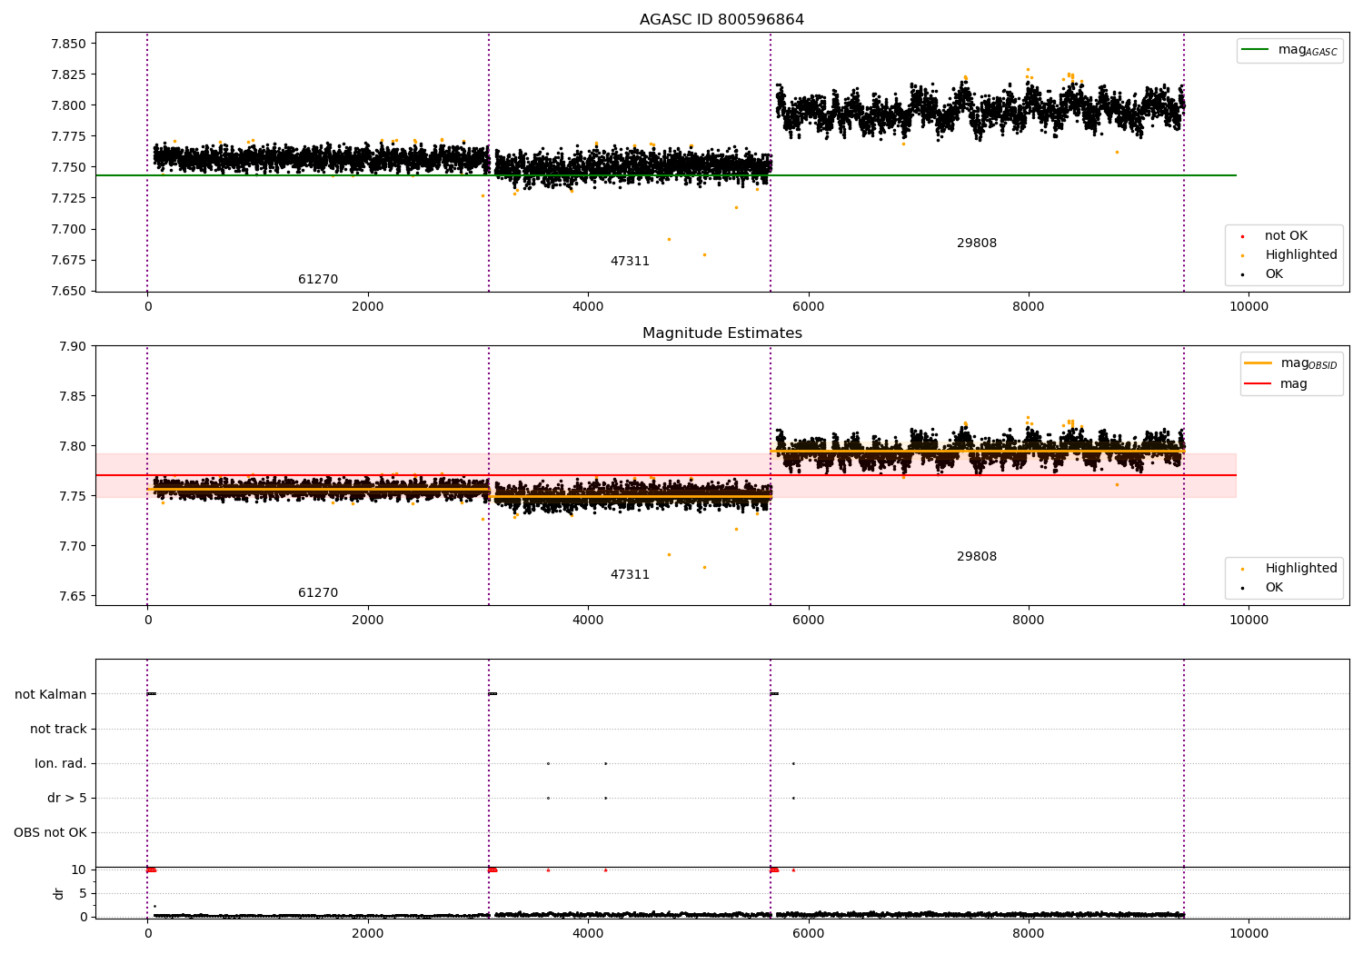This screenshot has width=1363, height=954.
Task: Click y-axis tick 7.70 in middle plot
Action: pos(72,546)
